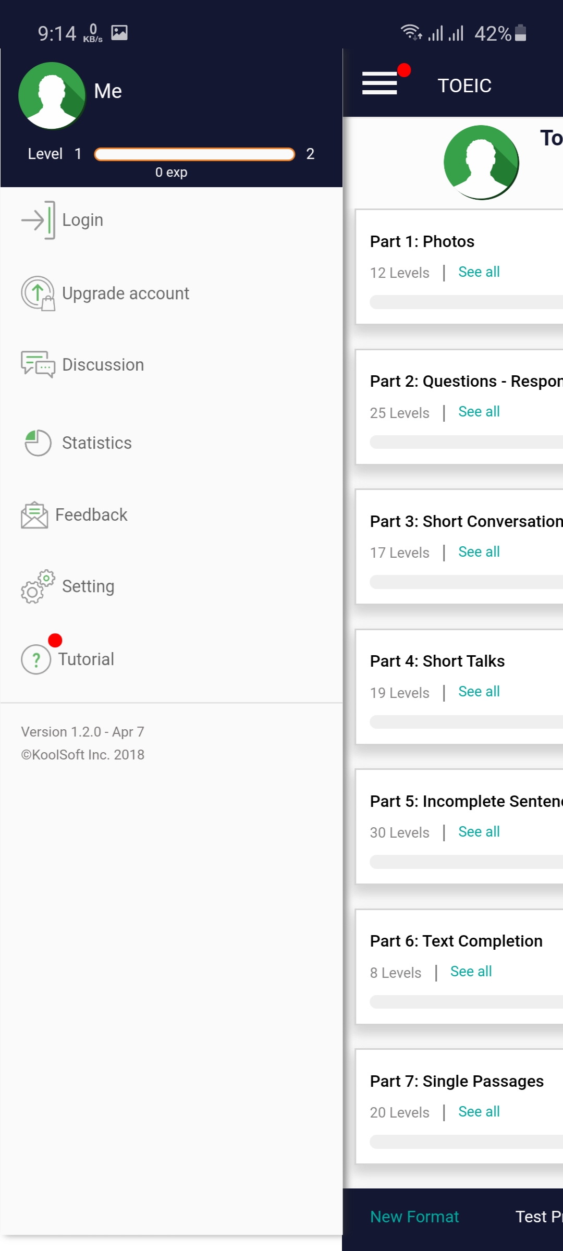Click the Feedback envelope icon

tap(34, 515)
